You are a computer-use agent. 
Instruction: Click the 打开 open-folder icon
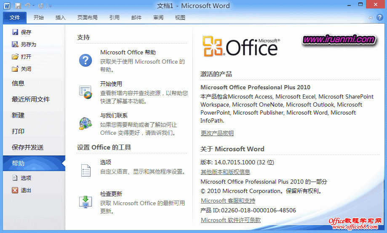click(x=15, y=56)
